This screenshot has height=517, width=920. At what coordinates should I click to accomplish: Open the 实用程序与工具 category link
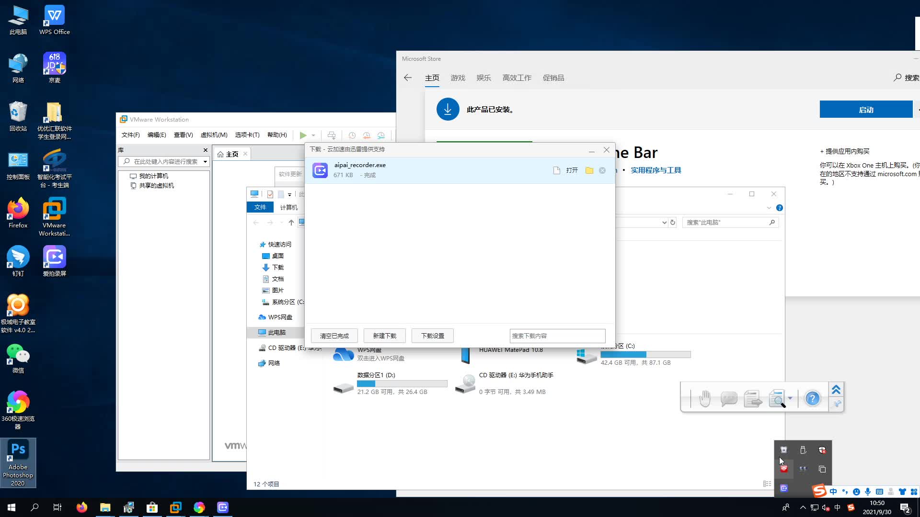pos(655,170)
